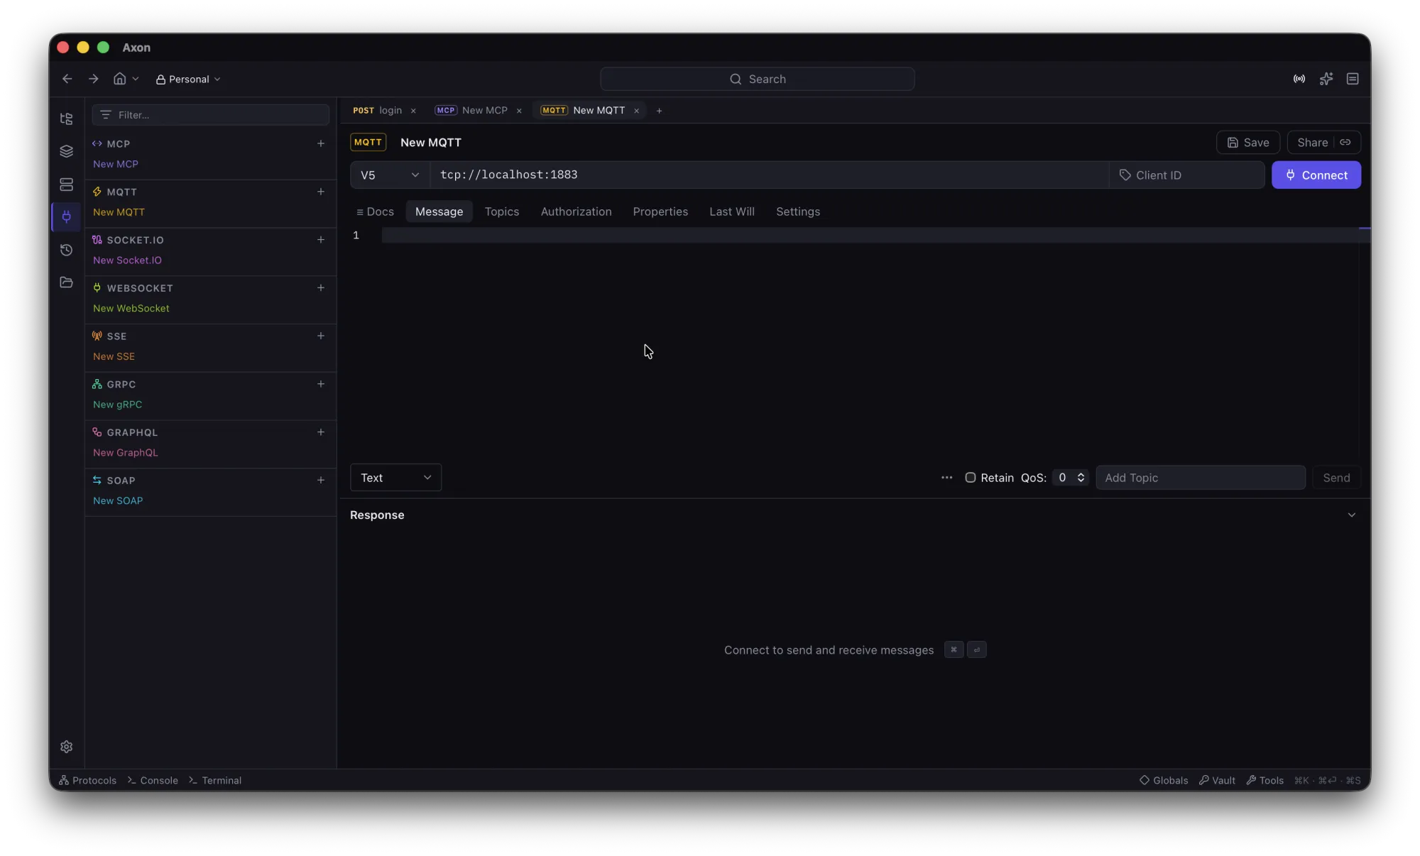Open the Vault in status bar

point(1217,780)
